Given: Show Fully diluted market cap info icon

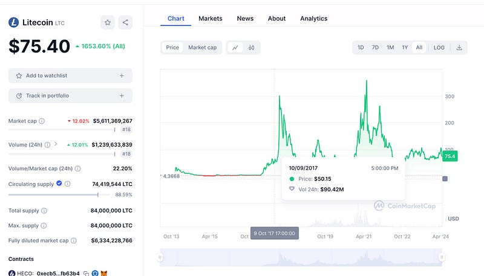Looking at the screenshot, I should 74,240.
